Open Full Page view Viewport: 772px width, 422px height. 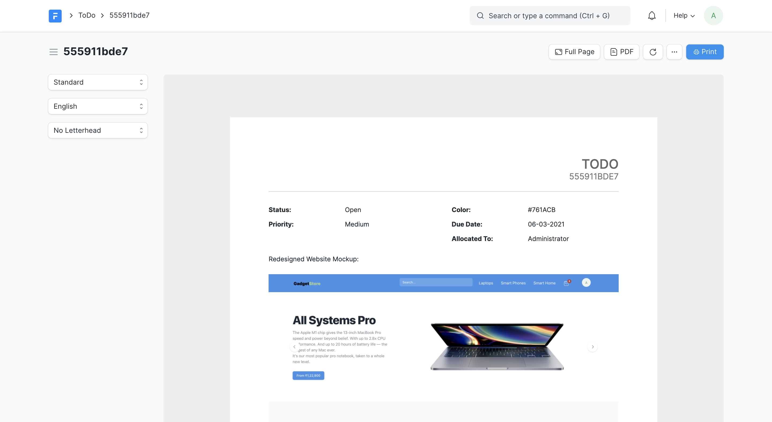pyautogui.click(x=574, y=52)
